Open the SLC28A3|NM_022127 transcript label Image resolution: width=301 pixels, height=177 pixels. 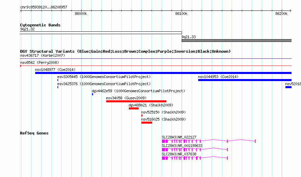pos(179,137)
